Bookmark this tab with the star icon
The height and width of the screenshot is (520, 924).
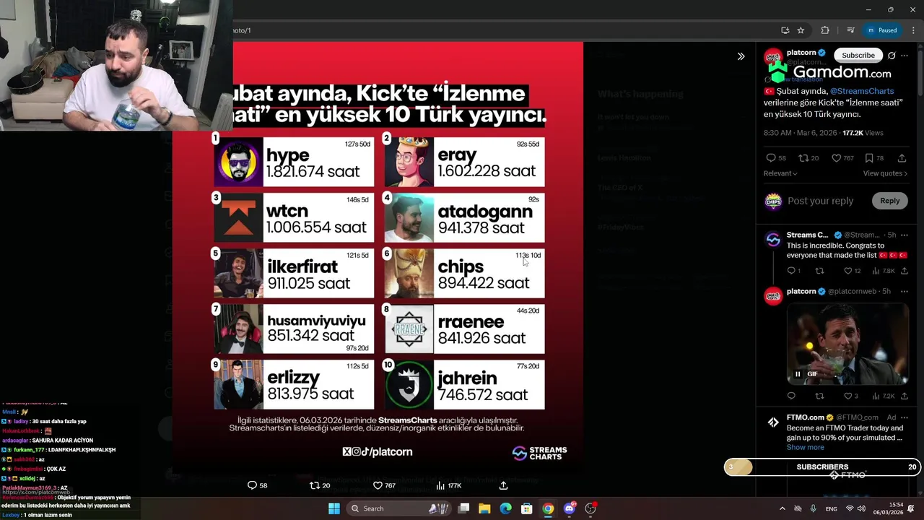tap(801, 30)
